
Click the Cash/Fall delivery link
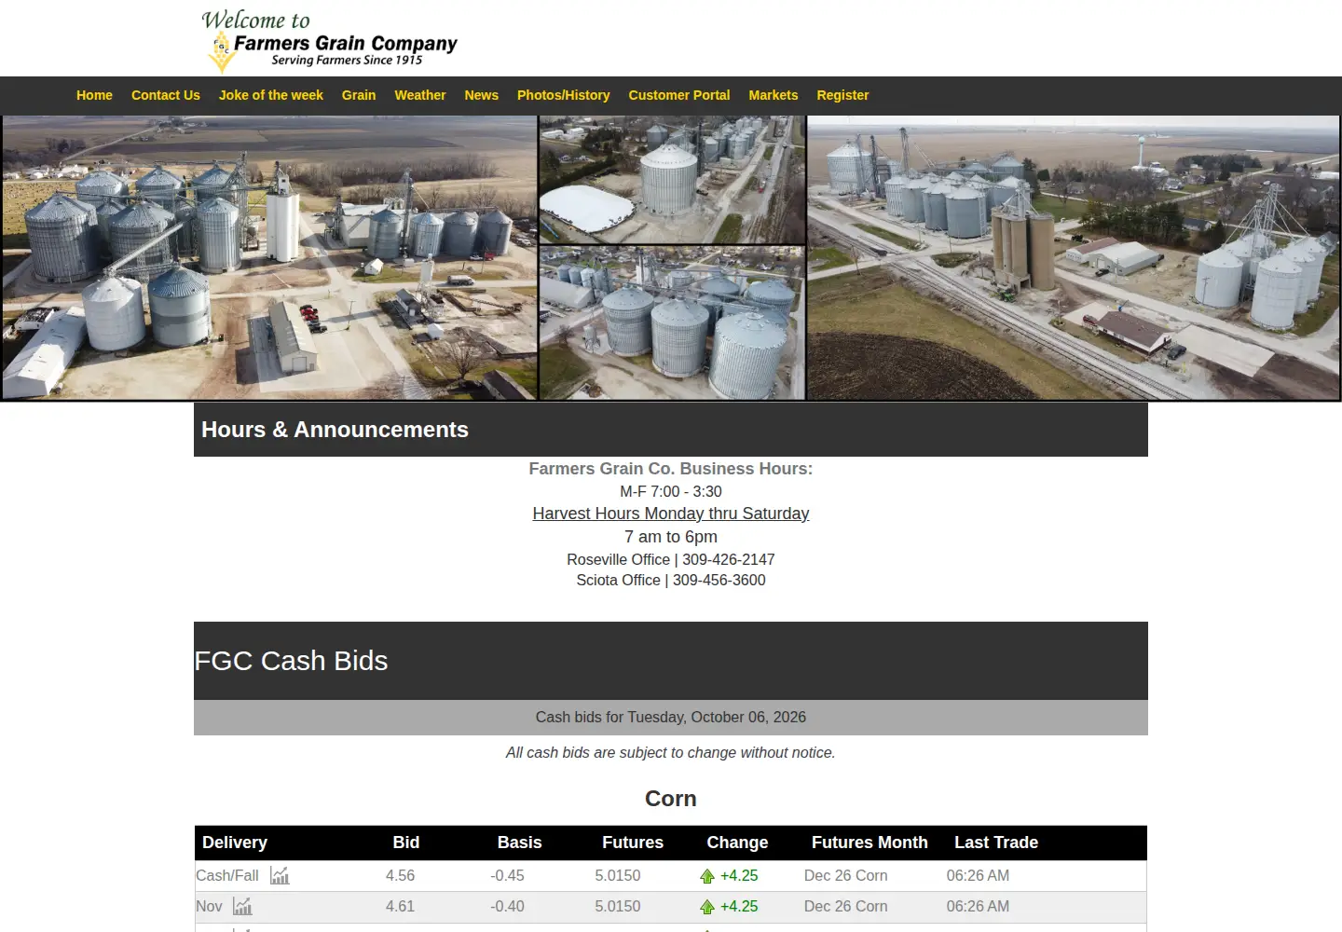click(227, 875)
